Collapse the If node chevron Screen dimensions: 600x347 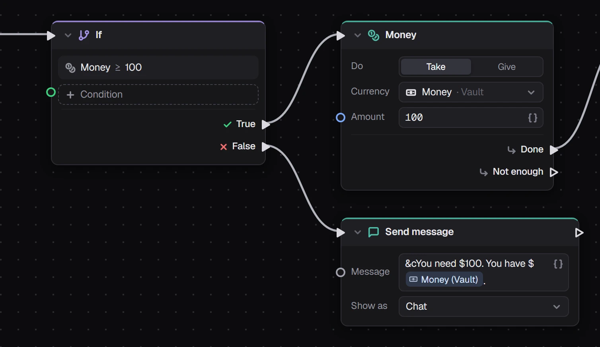pos(68,35)
